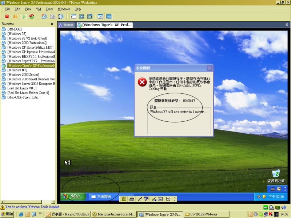
Task: Click the host taskbar 開始 Start button
Action: pyautogui.click(x=7, y=214)
